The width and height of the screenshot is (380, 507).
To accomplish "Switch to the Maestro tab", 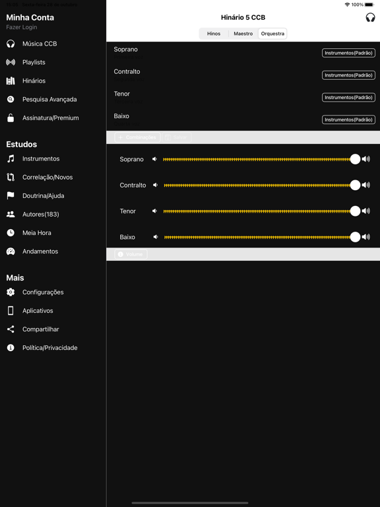I will coord(243,34).
